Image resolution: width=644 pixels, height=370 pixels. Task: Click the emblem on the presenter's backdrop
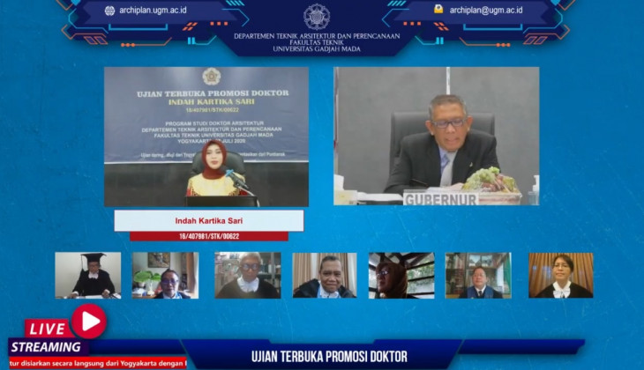pyautogui.click(x=212, y=77)
